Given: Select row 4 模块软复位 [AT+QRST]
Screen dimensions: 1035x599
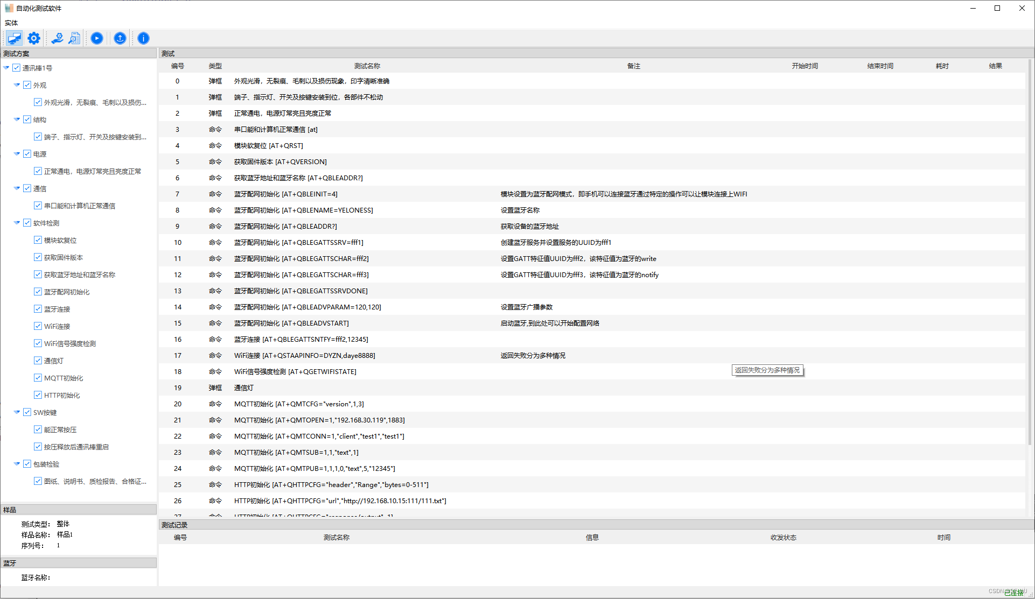Looking at the screenshot, I should (592, 145).
